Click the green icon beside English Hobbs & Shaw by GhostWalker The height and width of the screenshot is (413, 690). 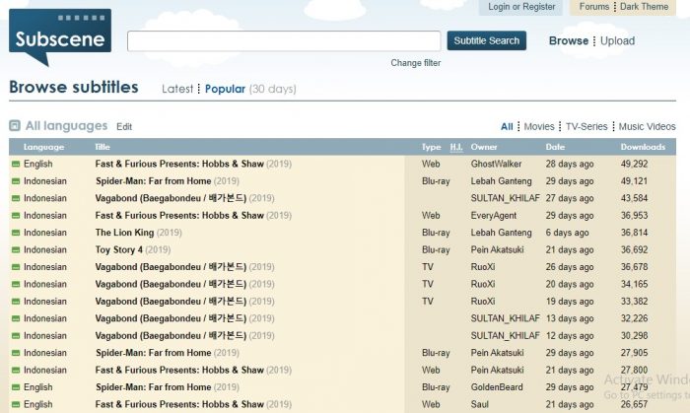[16, 164]
